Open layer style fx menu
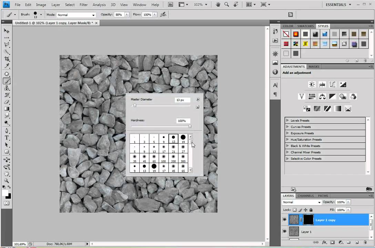Screen dimensions: 375x248 (x=324, y=242)
